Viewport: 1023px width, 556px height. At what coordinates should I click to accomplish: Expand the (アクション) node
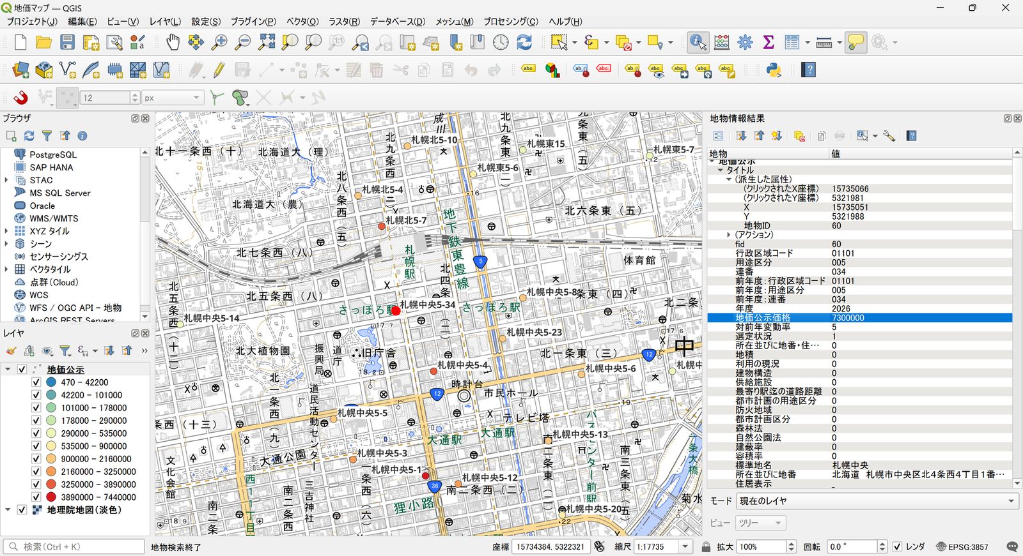728,235
